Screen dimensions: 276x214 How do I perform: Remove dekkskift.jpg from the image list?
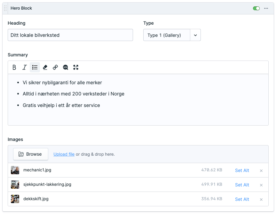tap(261, 199)
